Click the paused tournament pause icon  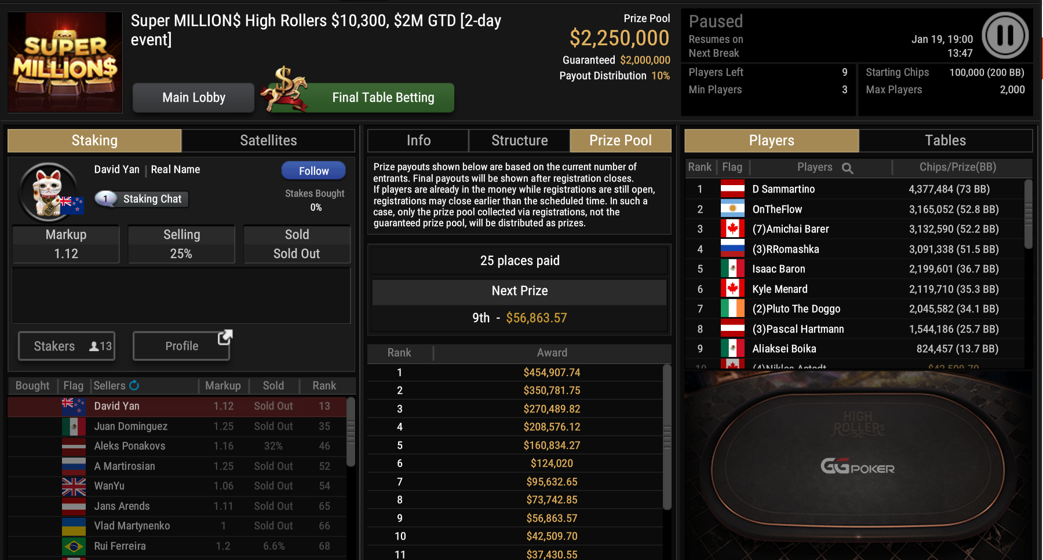point(1005,35)
